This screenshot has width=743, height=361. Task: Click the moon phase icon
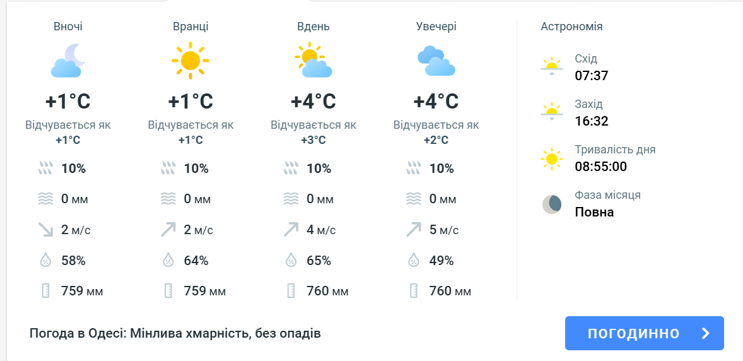click(x=551, y=204)
